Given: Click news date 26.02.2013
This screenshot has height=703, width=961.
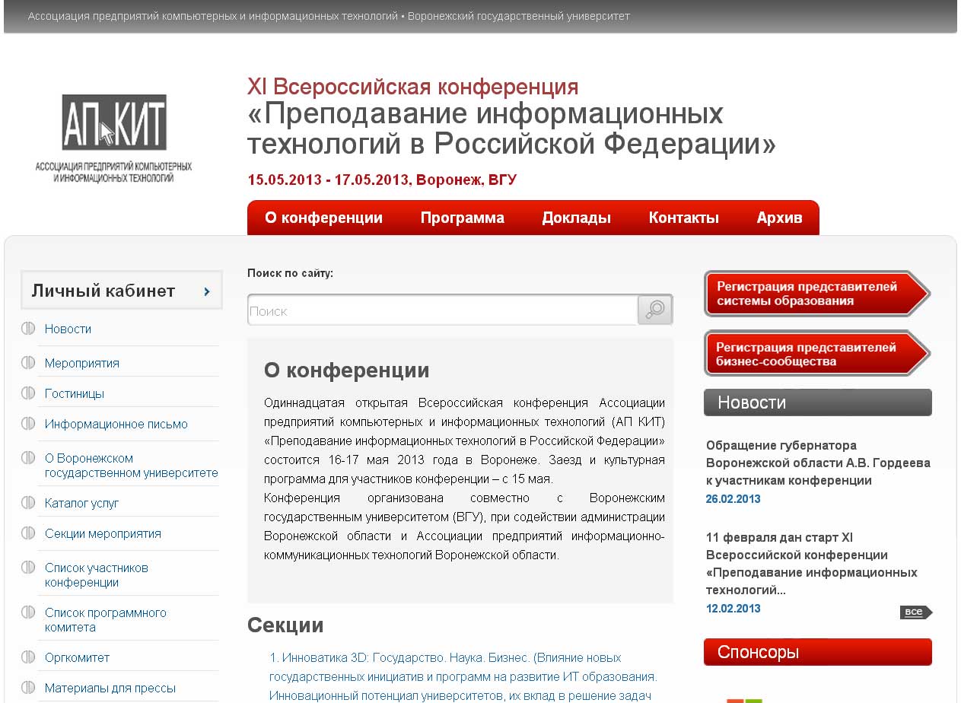Looking at the screenshot, I should tap(733, 499).
